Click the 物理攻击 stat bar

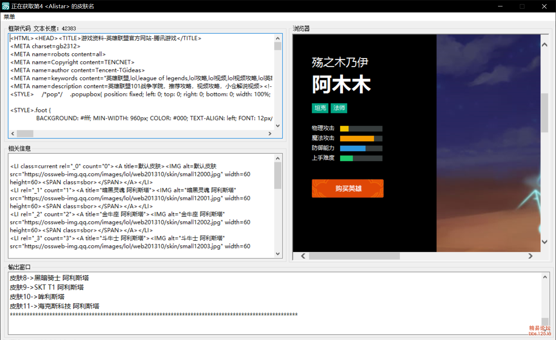(361, 128)
